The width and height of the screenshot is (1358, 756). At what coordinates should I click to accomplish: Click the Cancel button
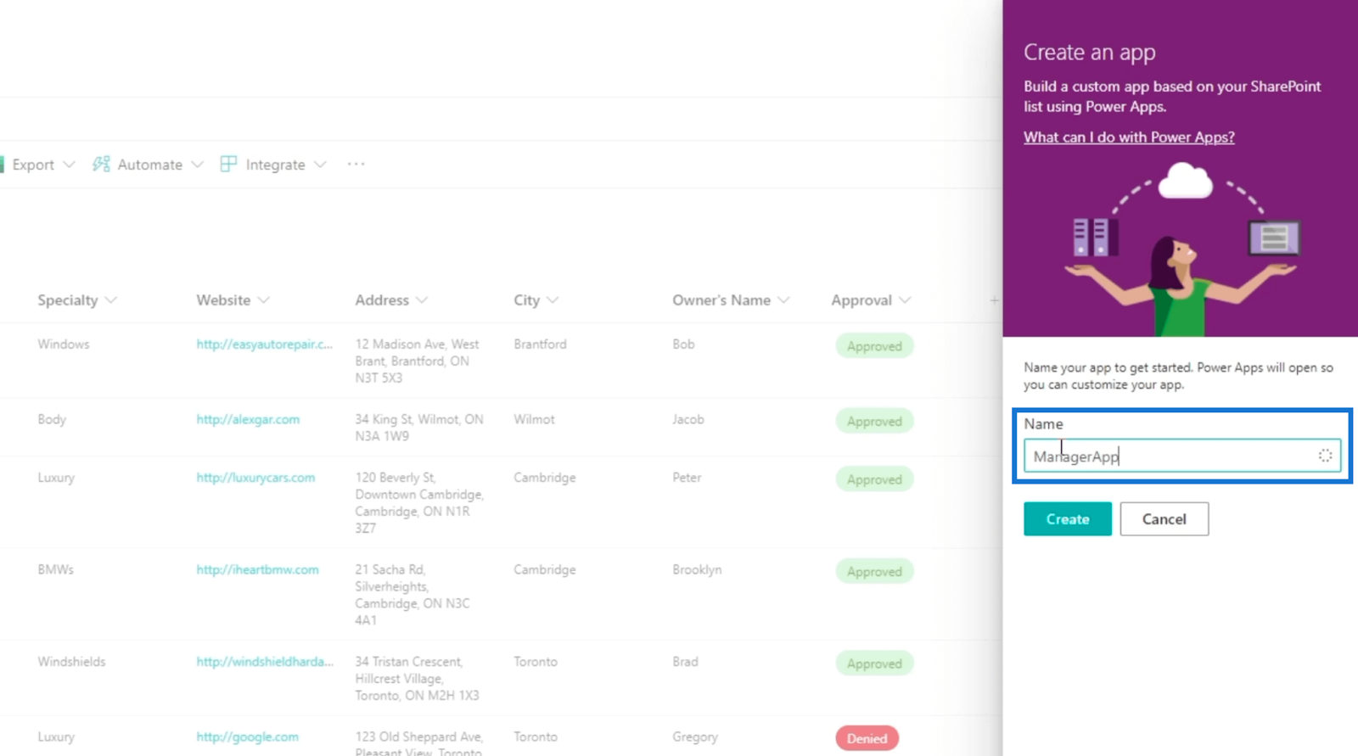click(x=1164, y=519)
